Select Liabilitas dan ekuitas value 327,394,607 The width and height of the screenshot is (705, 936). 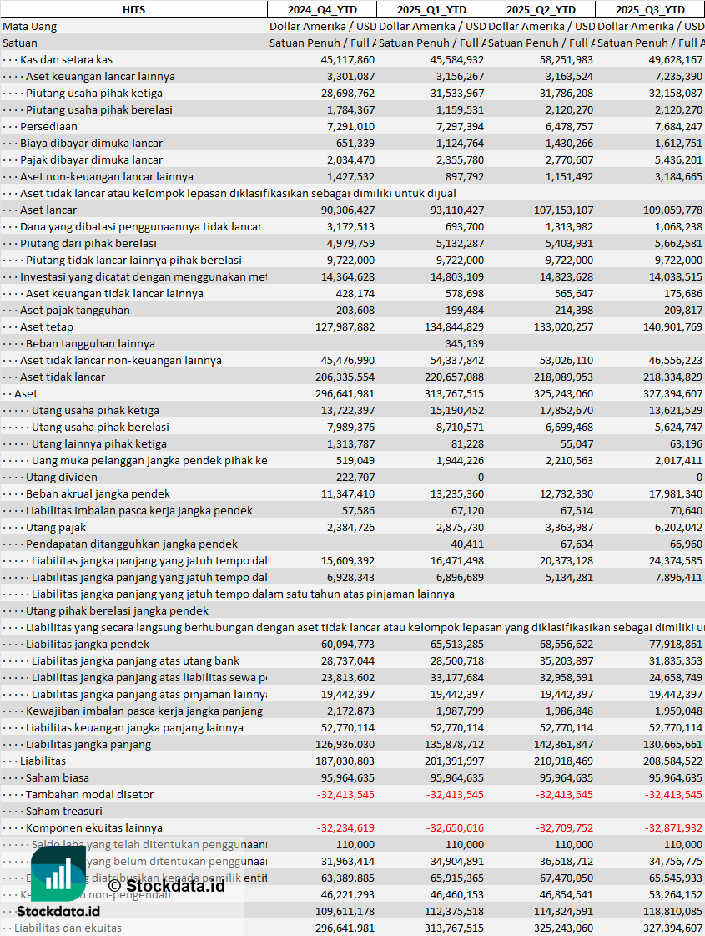click(x=672, y=928)
